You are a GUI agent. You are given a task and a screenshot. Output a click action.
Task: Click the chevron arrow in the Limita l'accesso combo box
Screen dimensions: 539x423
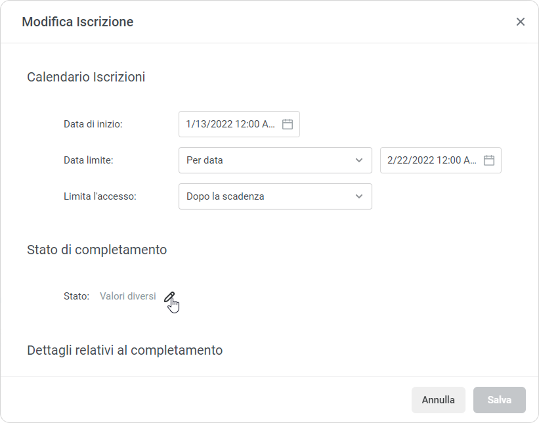(x=358, y=196)
